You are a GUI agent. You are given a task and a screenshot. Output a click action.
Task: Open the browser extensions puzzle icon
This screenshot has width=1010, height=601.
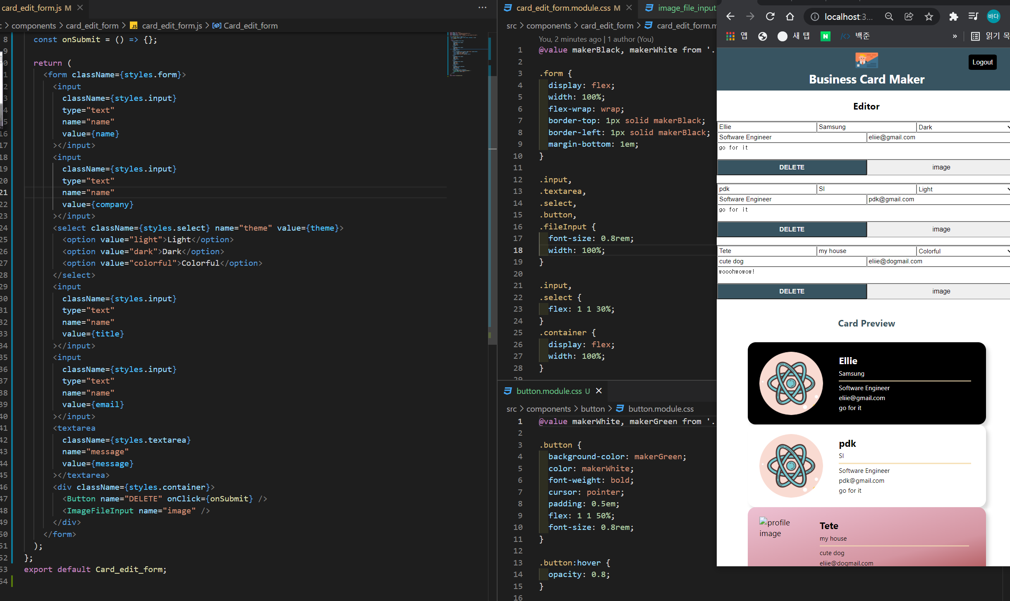click(953, 17)
